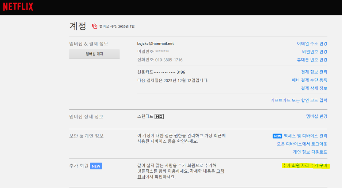Click the 멤버십 & 결제 정보 section label
Screen dimensions: 342x188
[x=89, y=44]
